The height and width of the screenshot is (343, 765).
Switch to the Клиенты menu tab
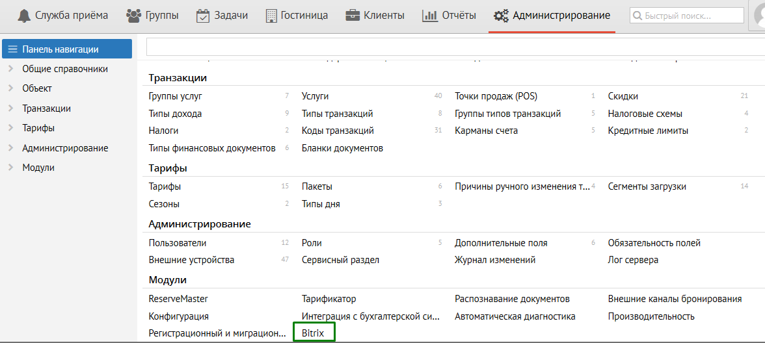(384, 16)
